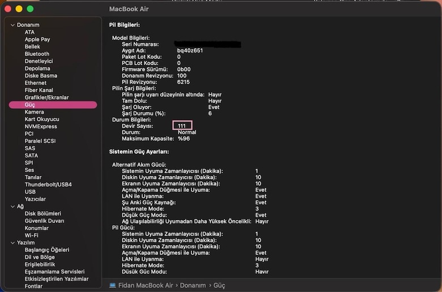The height and width of the screenshot is (292, 442).
Task: Click Güç at the path bar end
Action: click(219, 286)
